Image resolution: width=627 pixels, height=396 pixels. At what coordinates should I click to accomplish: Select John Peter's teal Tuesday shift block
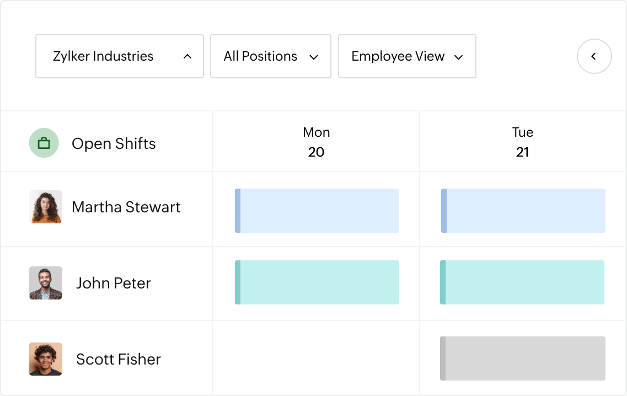point(523,282)
